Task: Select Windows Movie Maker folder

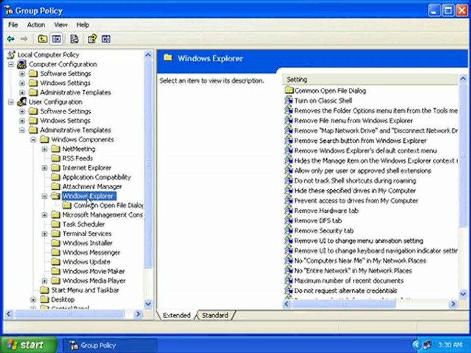Action: [93, 271]
